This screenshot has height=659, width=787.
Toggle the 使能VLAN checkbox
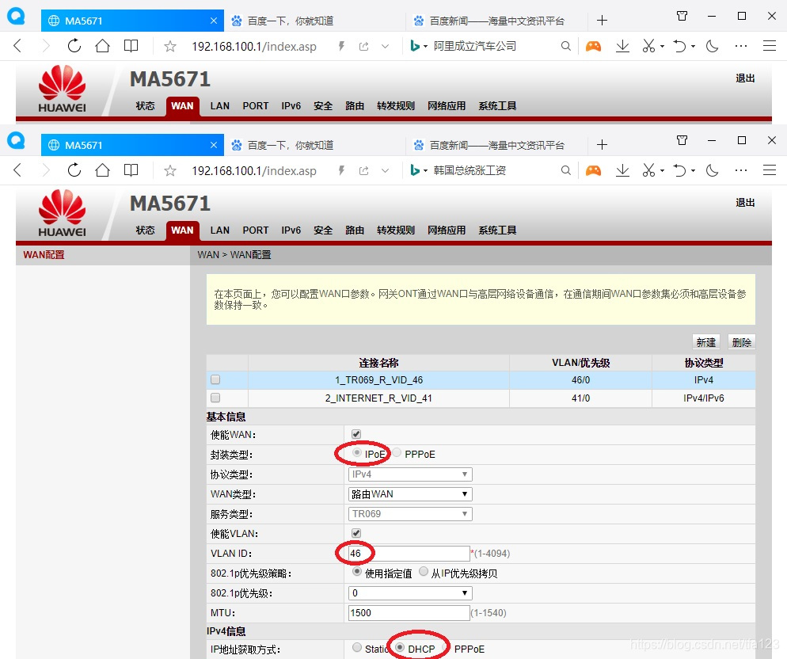pos(356,533)
